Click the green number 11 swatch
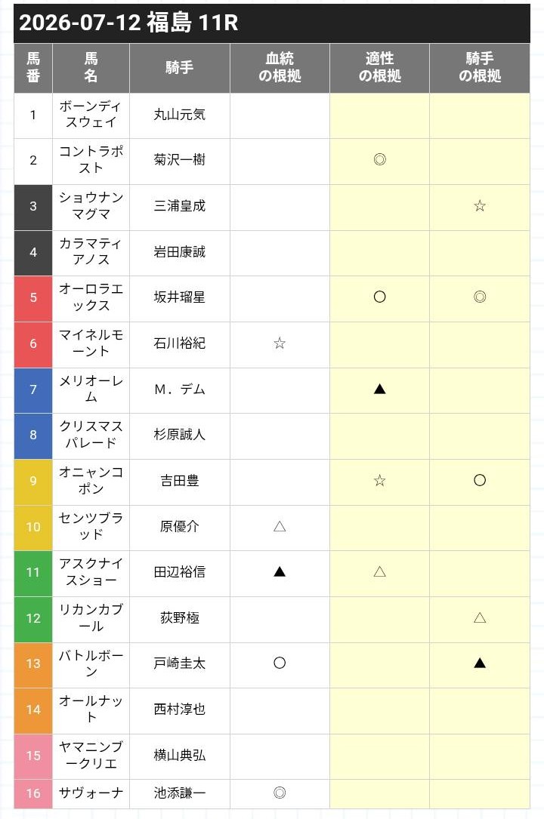 pos(33,573)
